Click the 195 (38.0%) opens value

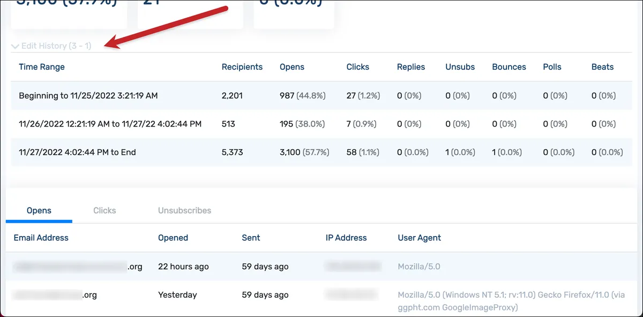click(x=302, y=124)
